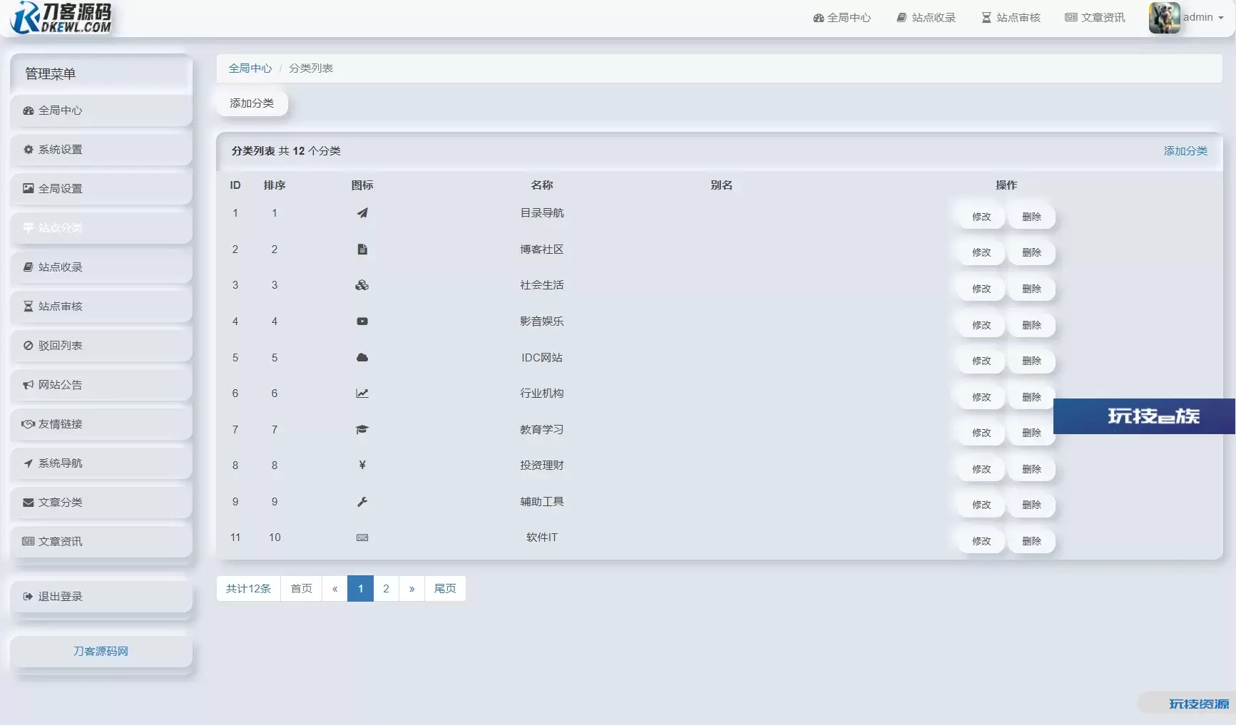Click the admin avatar image
Viewport: 1236px width, 725px height.
pyautogui.click(x=1164, y=18)
